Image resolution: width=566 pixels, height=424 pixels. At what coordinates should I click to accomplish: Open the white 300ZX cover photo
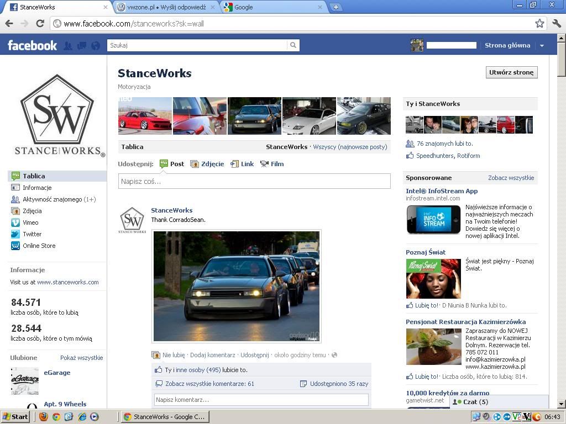309,116
